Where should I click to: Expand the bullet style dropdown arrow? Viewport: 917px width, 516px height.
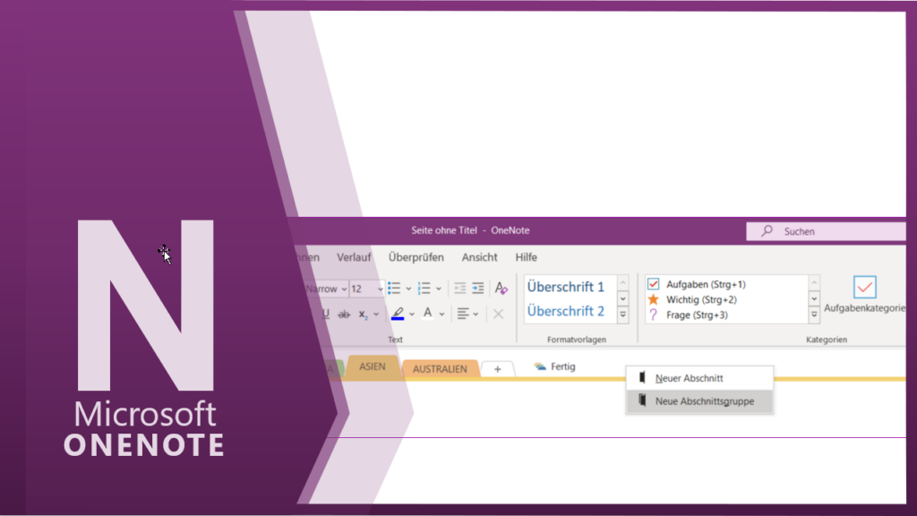[x=408, y=288]
